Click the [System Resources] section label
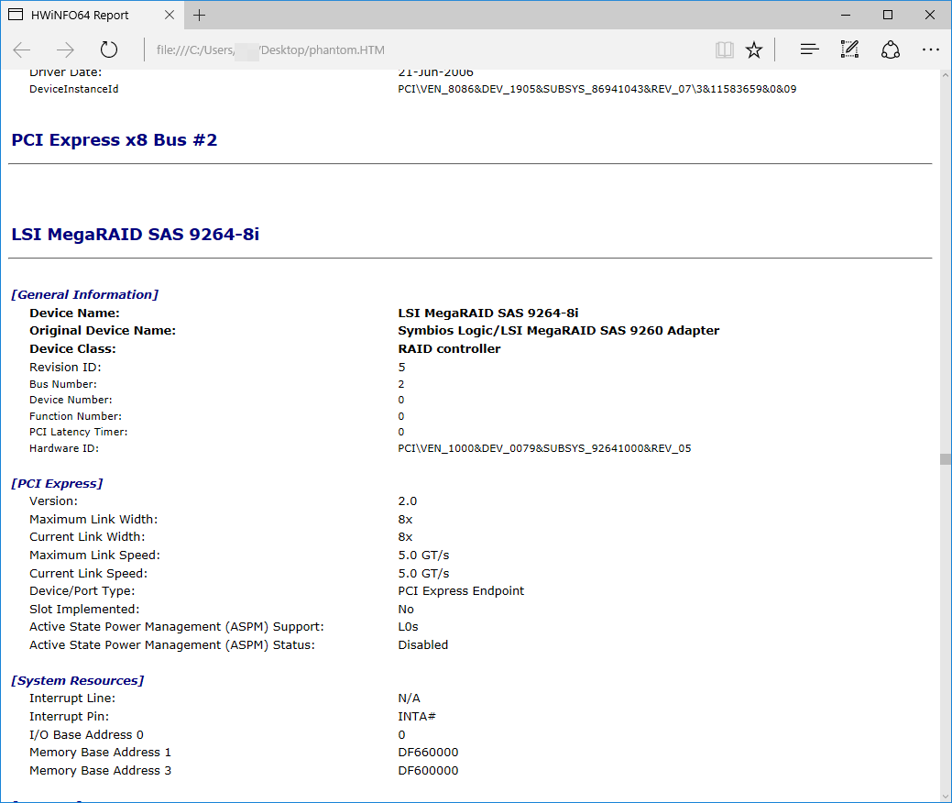This screenshot has height=803, width=952. (78, 680)
